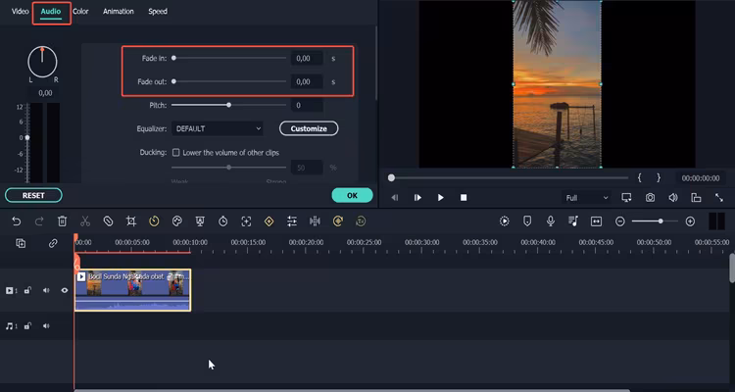The height and width of the screenshot is (392, 735).
Task: Click the Fade out slider handle
Action: point(173,81)
